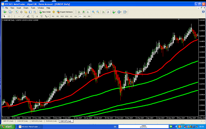Image resolution: width=206 pixels, height=129 pixels.
Task: Toggle the Terminal window icon
Action: tap(30, 12)
